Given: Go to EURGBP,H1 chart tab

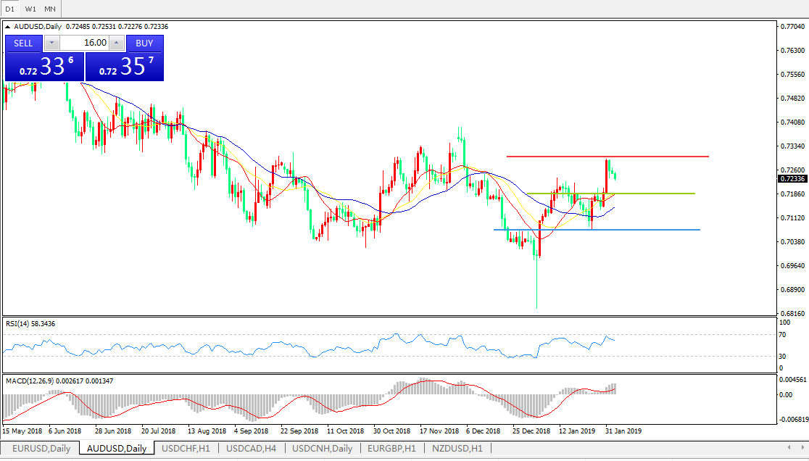Looking at the screenshot, I should [391, 449].
